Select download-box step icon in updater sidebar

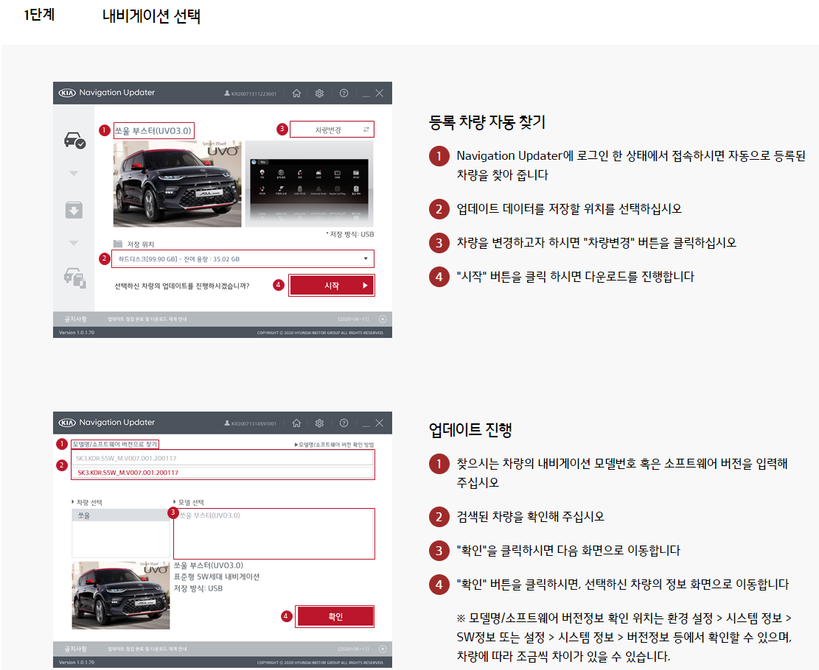coord(74,210)
